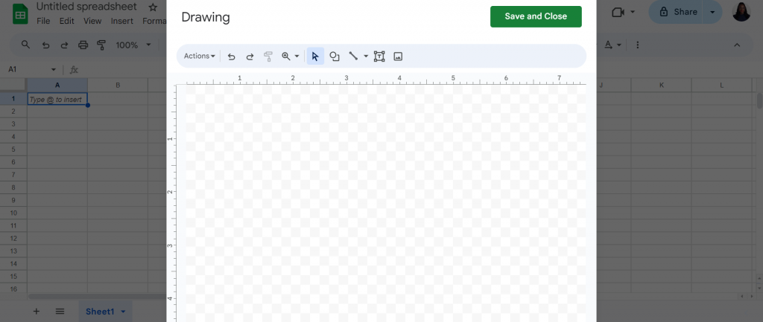Click the Print icon
This screenshot has height=322, width=763.
pyautogui.click(x=83, y=45)
